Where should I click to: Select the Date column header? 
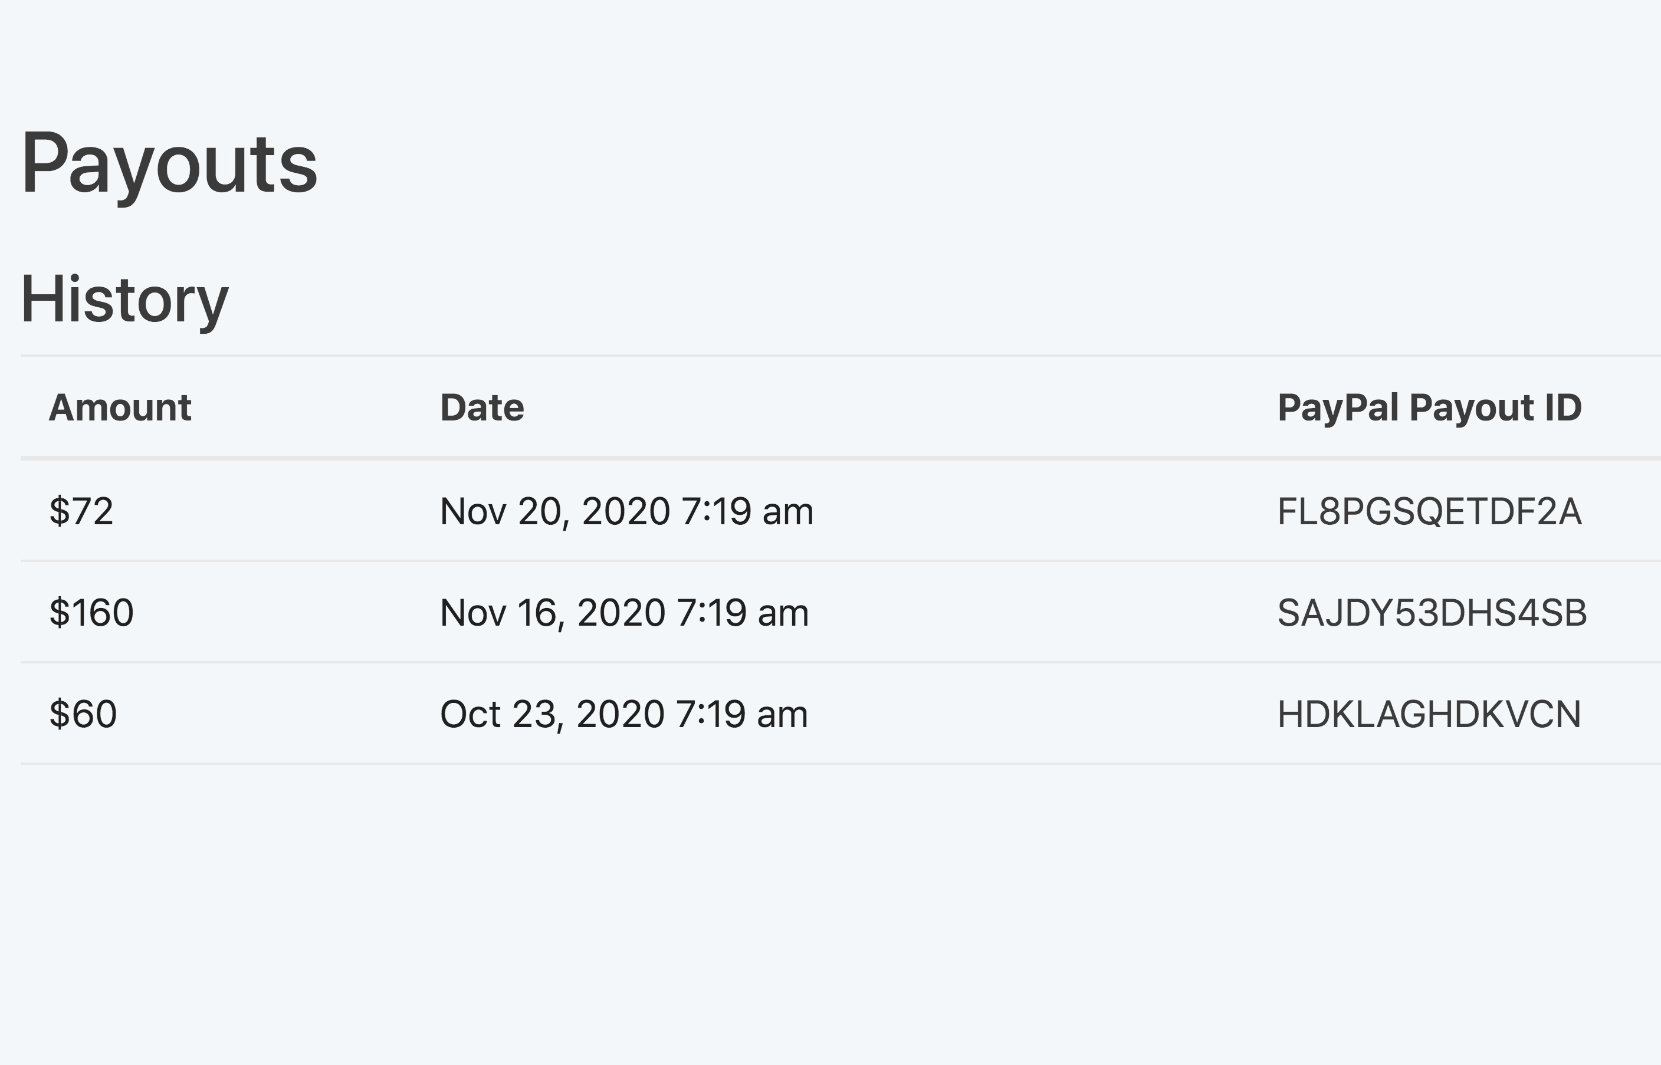(482, 407)
